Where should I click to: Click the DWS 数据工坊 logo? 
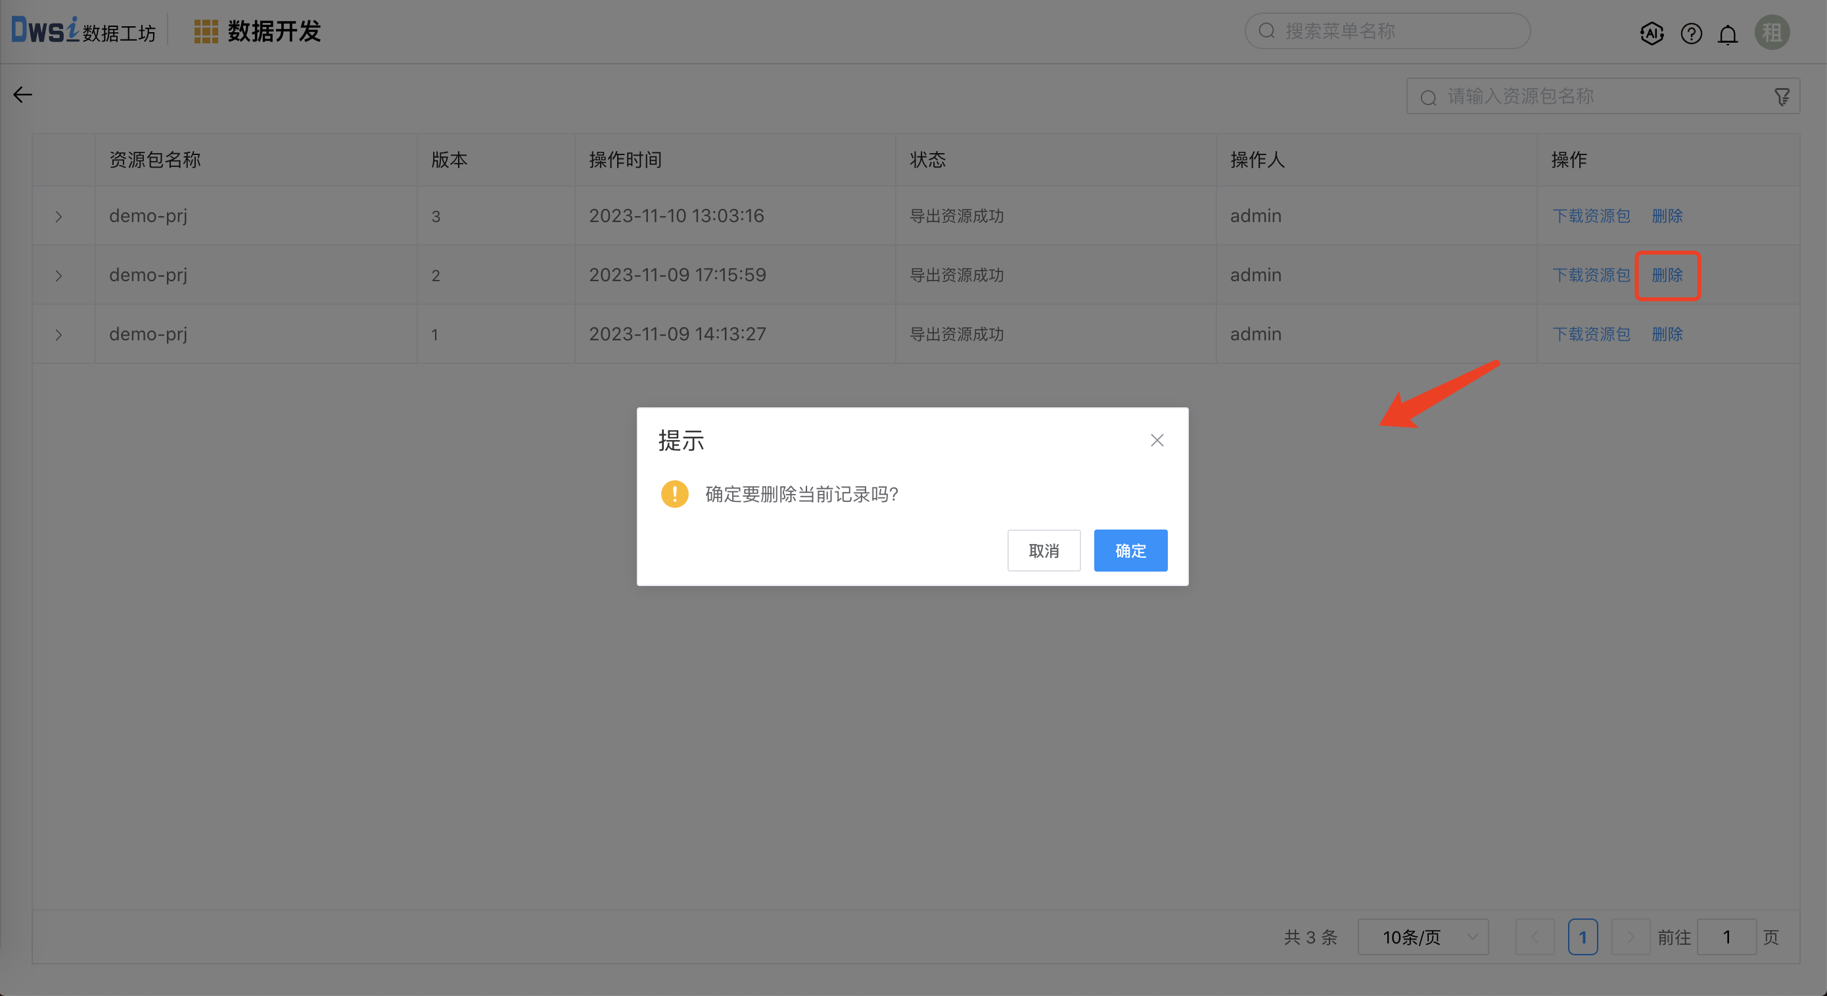pyautogui.click(x=83, y=31)
